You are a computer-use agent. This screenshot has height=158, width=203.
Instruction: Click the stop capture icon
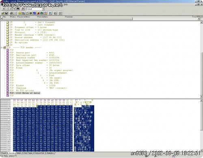(11, 9)
